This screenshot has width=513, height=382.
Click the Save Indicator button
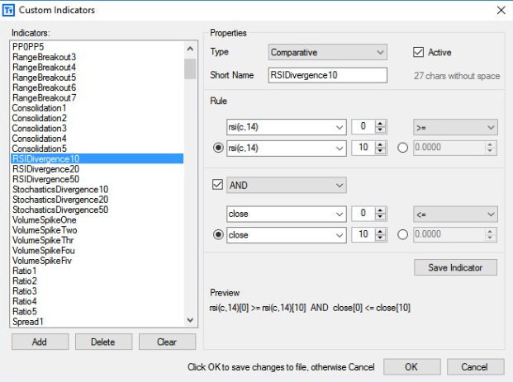[x=455, y=267]
